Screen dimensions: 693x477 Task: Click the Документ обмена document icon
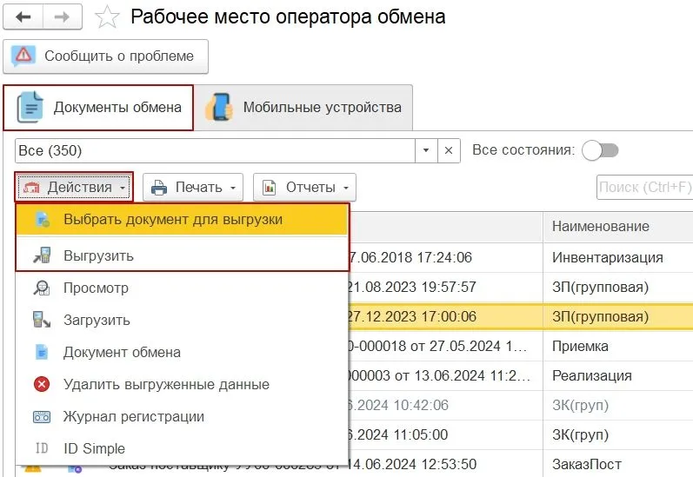point(41,352)
